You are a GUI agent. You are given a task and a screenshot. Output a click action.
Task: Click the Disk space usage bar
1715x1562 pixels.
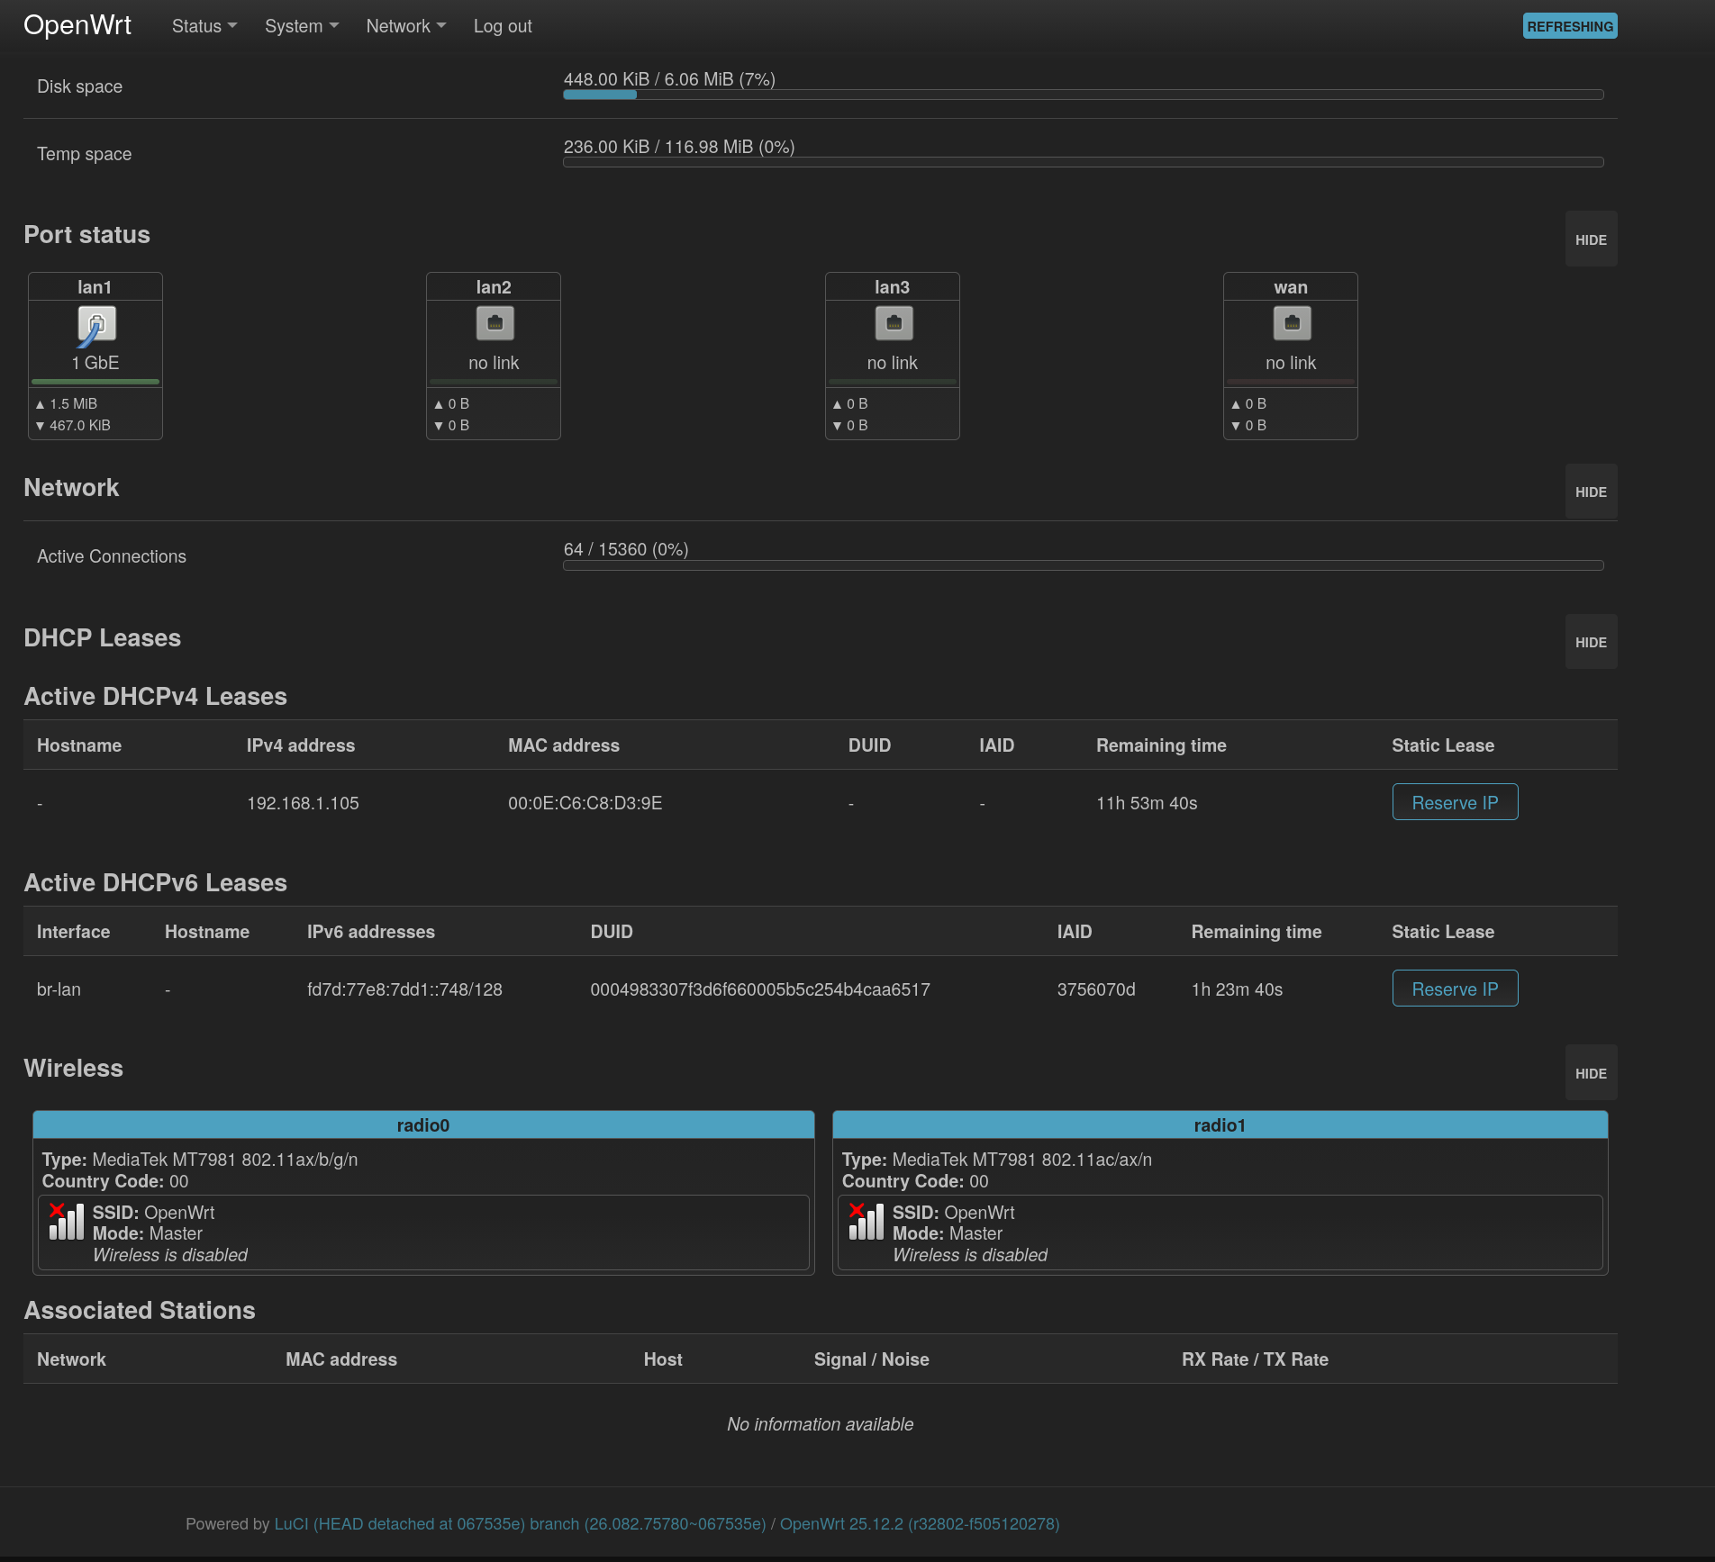(1084, 95)
